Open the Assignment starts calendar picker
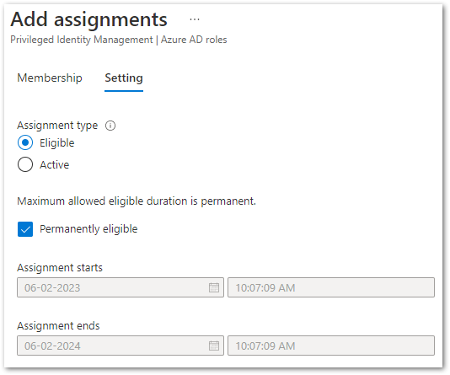 tap(214, 287)
